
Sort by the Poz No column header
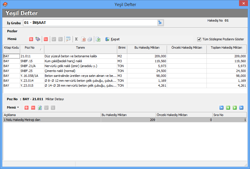pos(32,48)
